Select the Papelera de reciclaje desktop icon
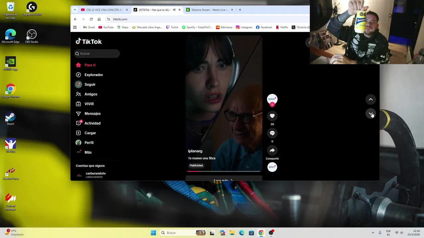Viewport: 424px width, 238px height. coord(11,11)
